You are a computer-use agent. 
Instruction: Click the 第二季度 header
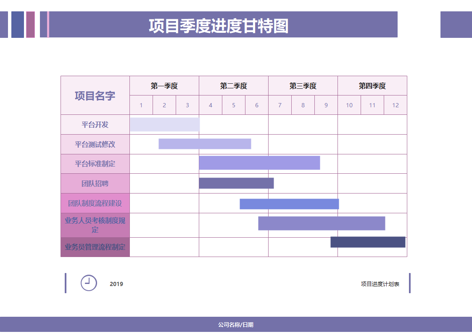click(234, 86)
